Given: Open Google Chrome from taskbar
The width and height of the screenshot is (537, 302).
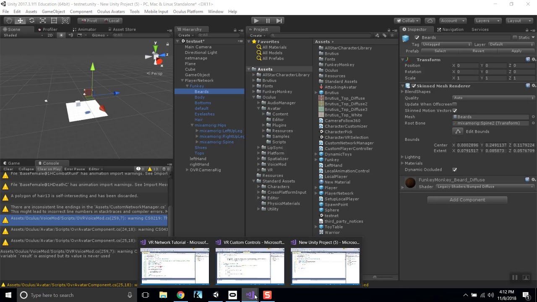Looking at the screenshot, I should (x=180, y=295).
